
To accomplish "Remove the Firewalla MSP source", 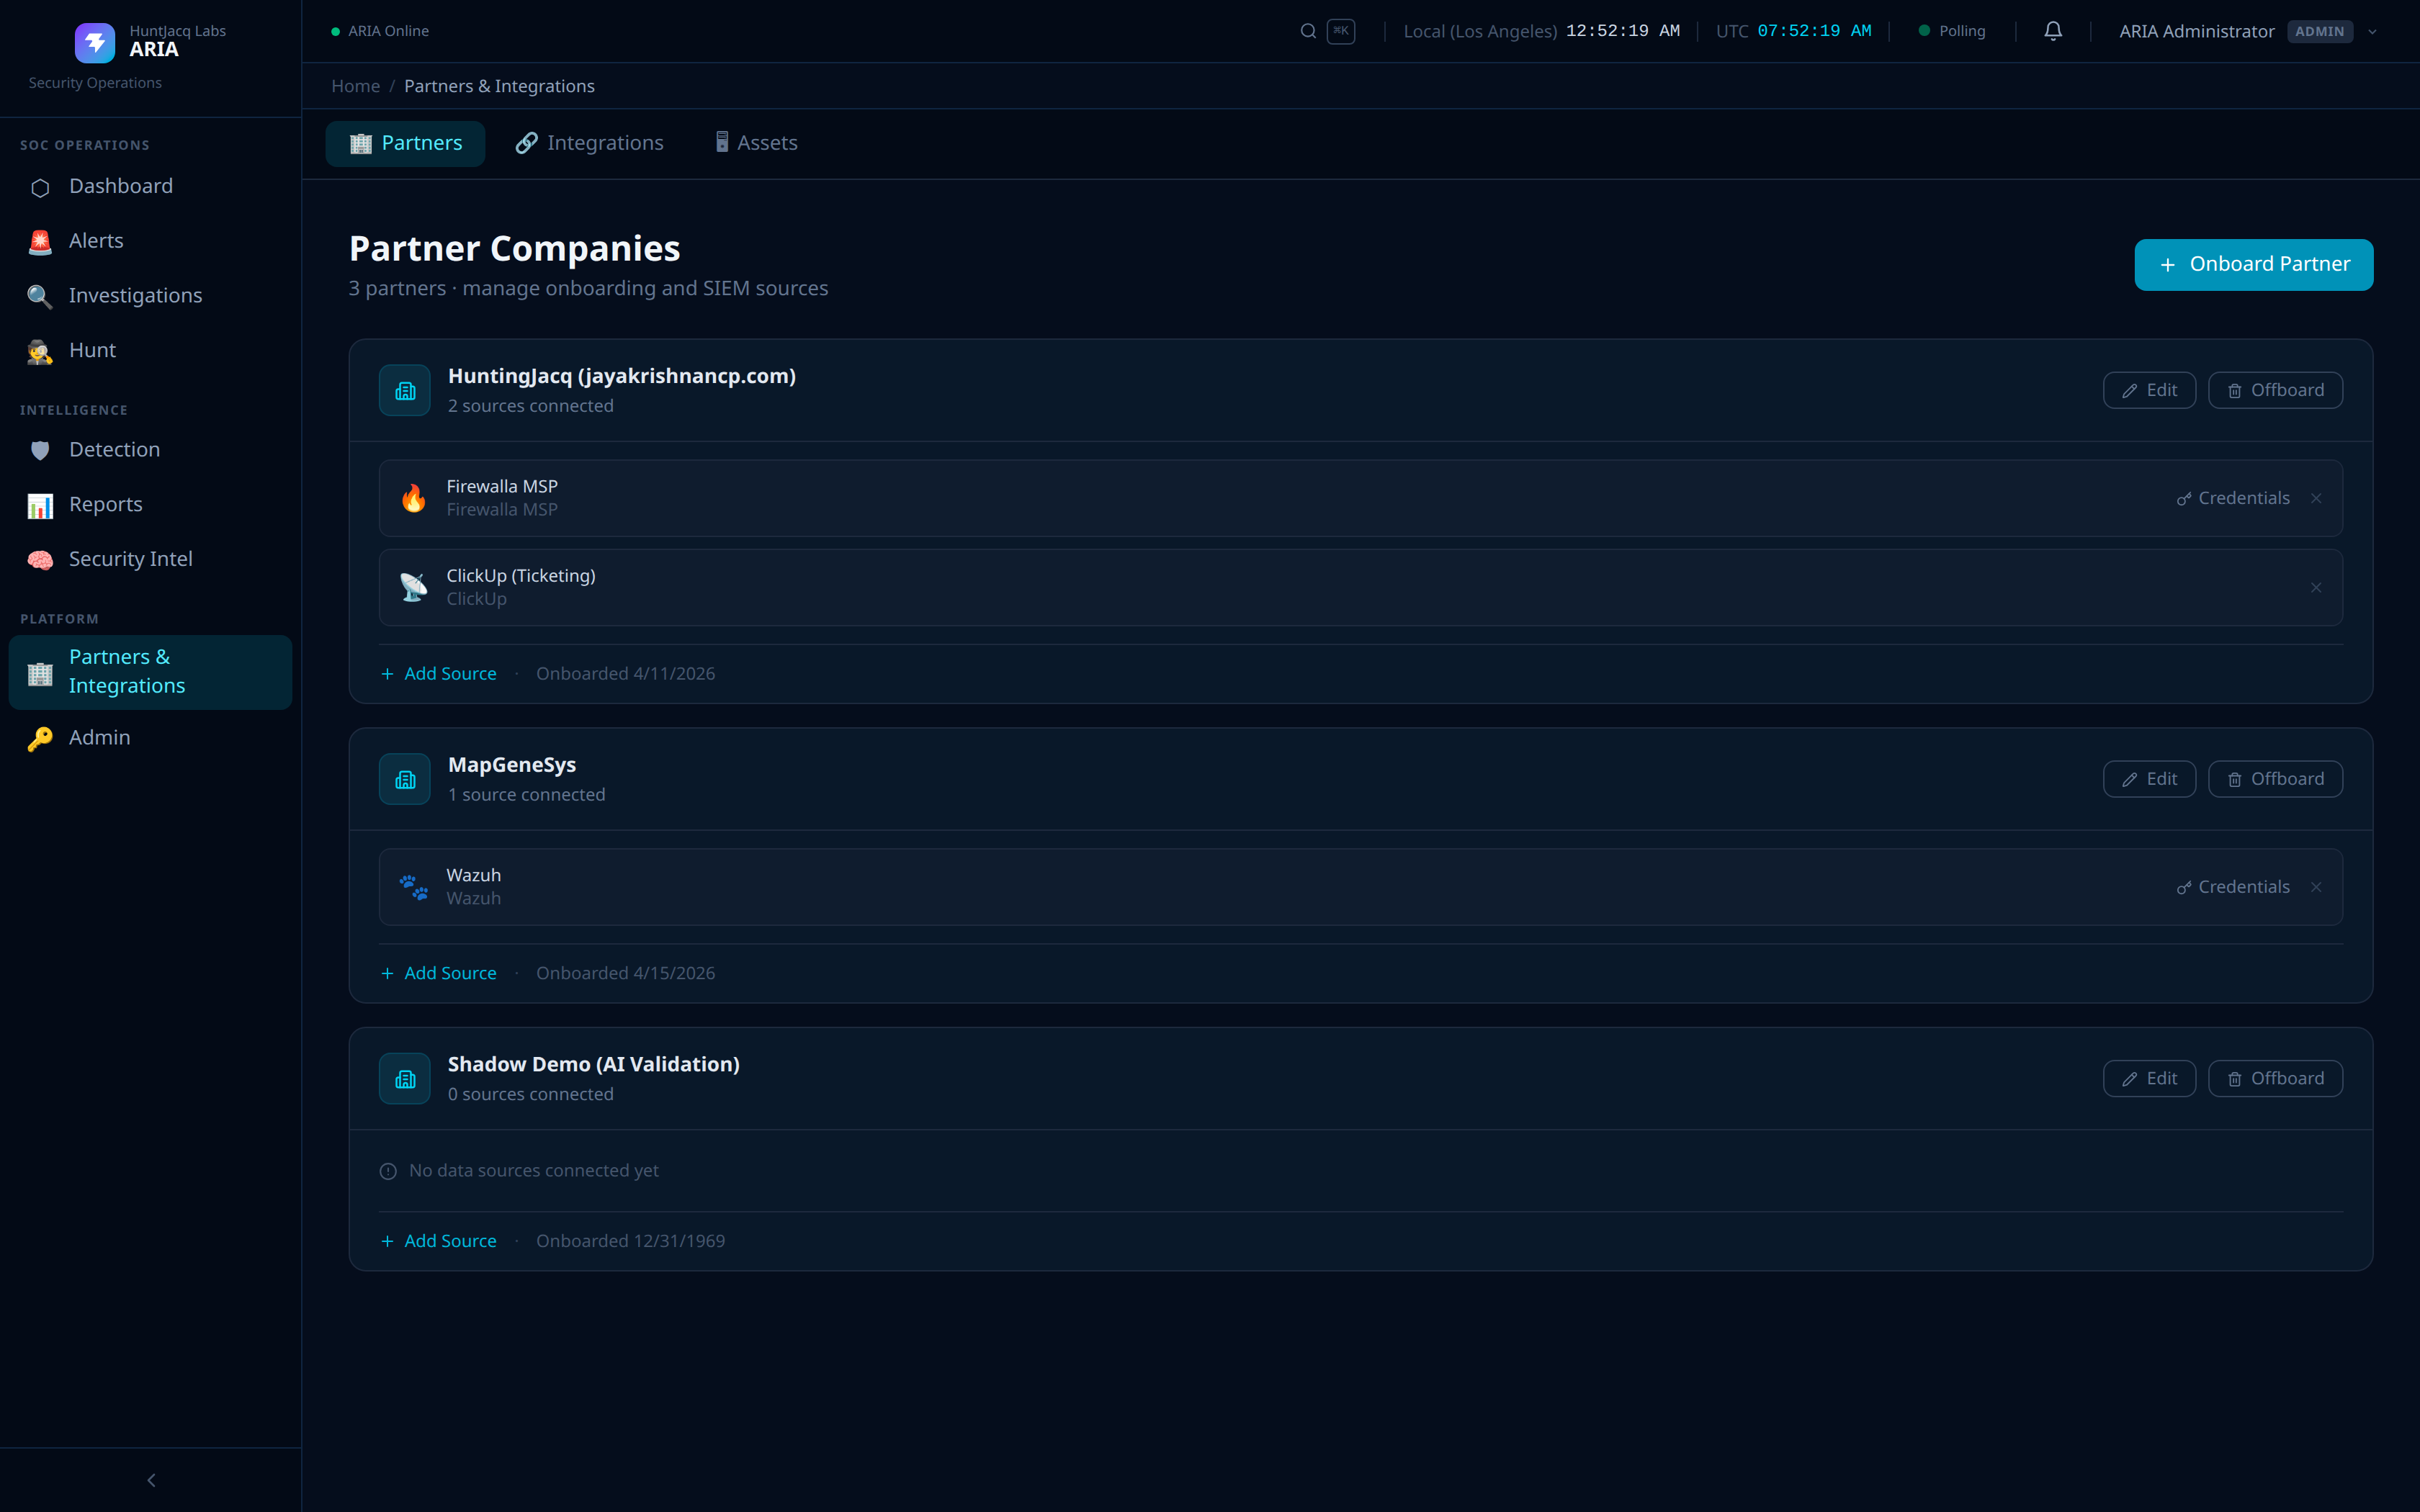I will coord(2316,498).
